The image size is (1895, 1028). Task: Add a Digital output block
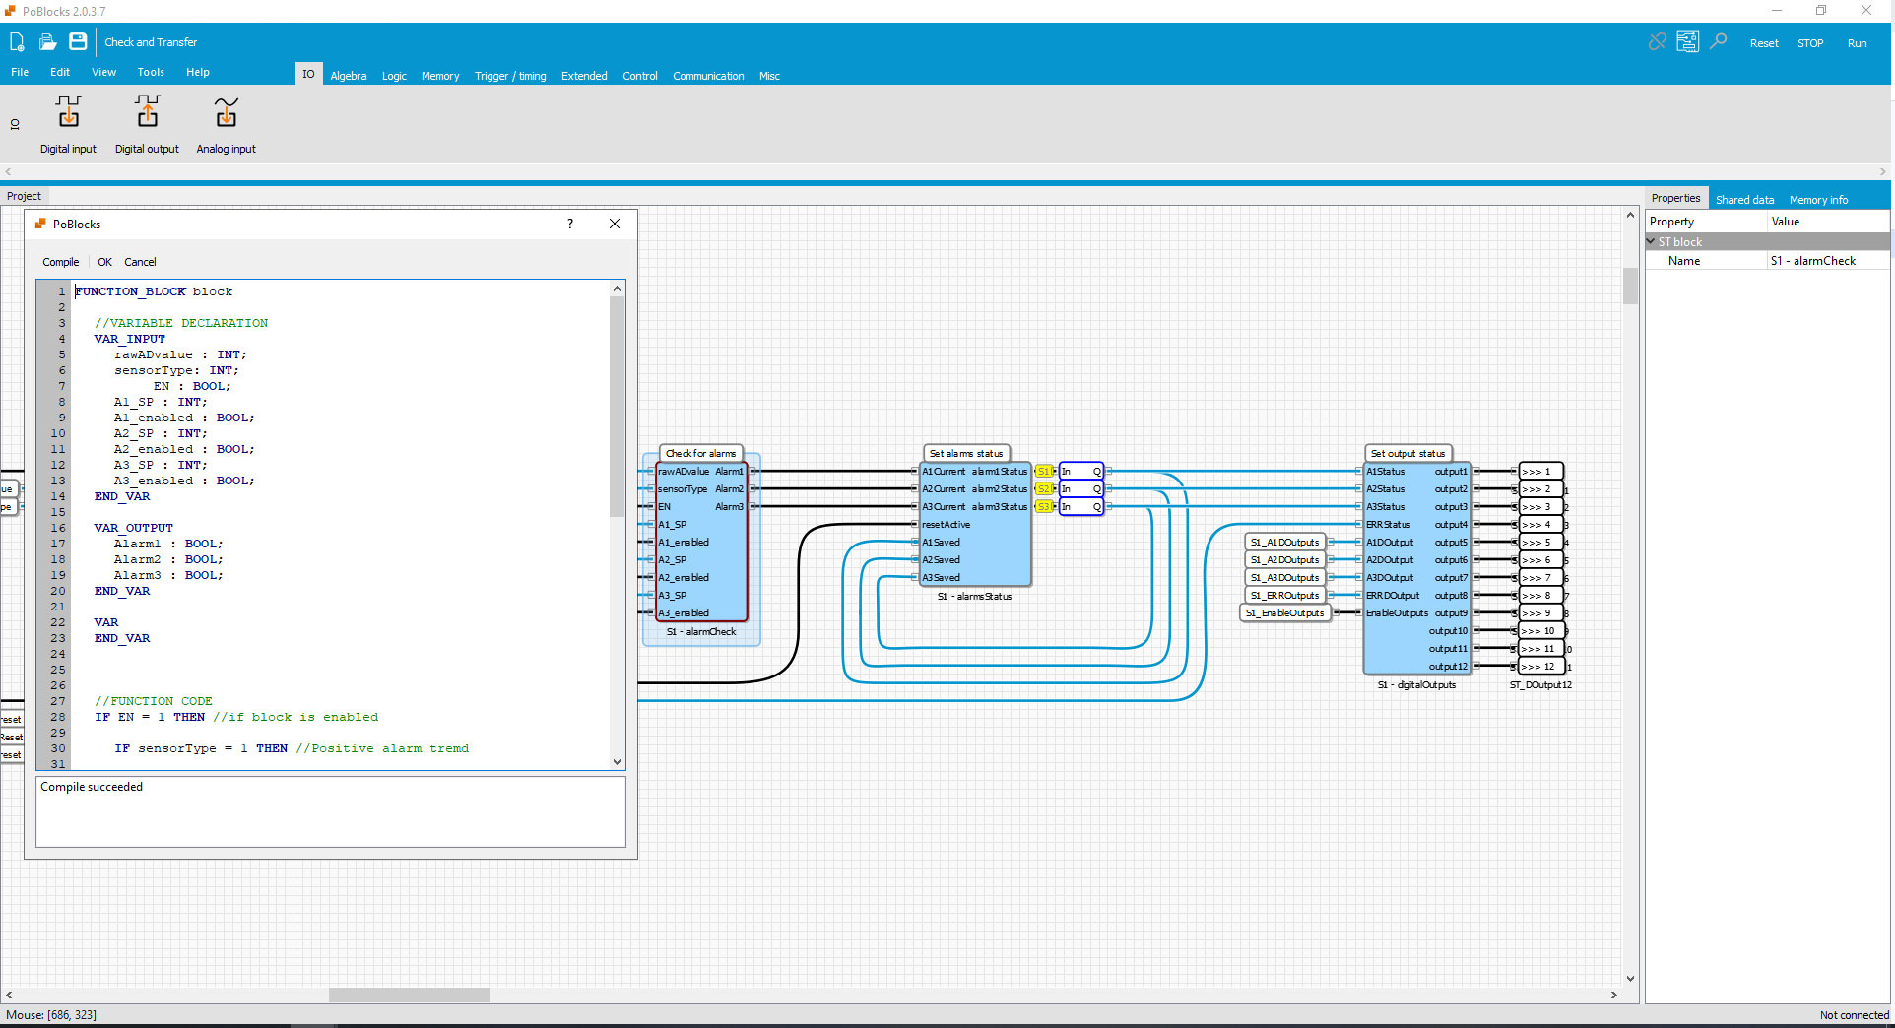[147, 125]
